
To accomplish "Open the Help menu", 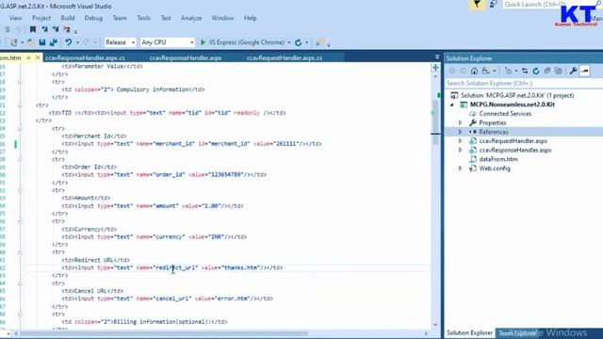I will 250,18.
